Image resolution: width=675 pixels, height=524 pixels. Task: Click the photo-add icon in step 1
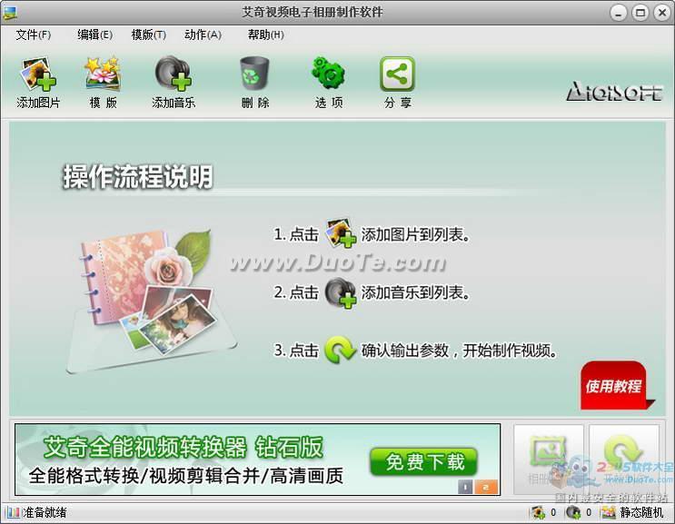coord(340,233)
